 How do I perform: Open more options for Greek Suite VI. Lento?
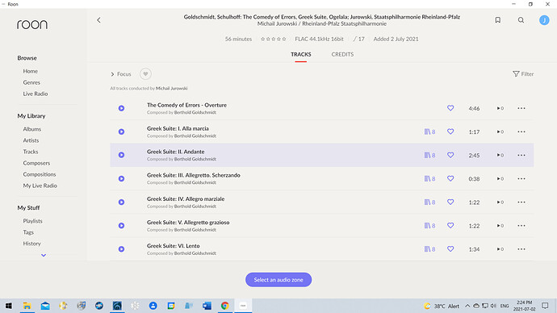(521, 249)
